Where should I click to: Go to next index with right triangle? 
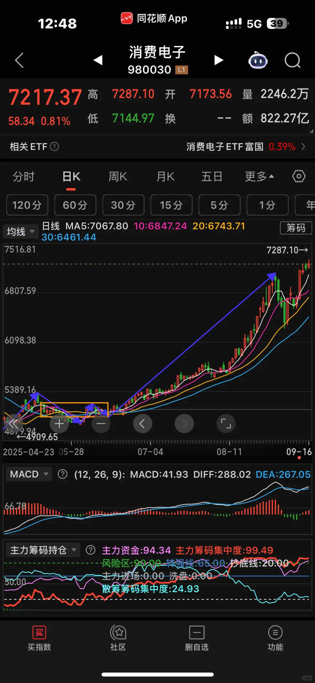[x=219, y=60]
